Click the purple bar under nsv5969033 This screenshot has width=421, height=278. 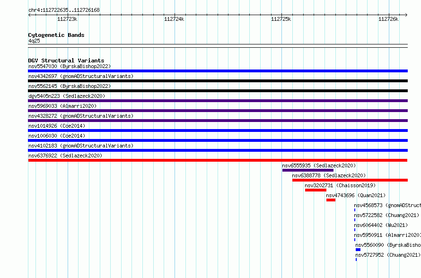click(218, 111)
